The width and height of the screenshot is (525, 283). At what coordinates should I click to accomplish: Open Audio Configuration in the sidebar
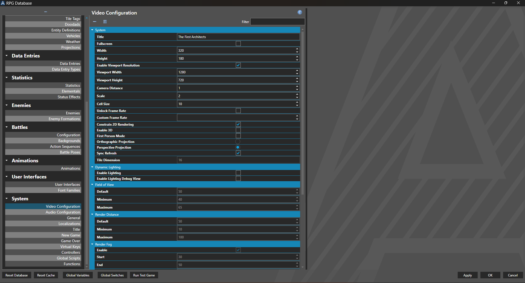[63, 212]
